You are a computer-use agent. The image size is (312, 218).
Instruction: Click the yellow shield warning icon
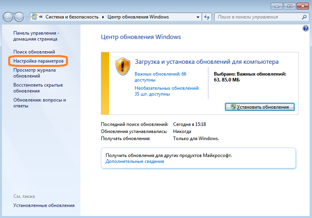(122, 66)
